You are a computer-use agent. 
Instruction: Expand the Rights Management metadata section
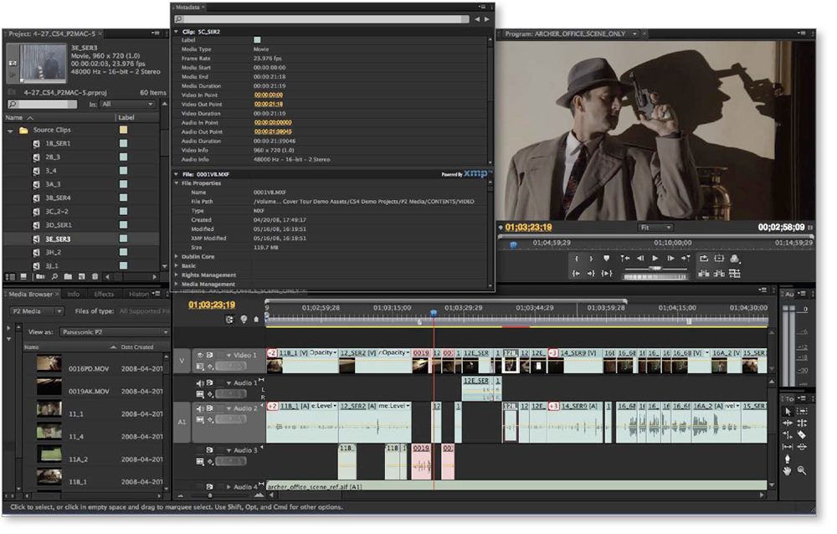point(177,275)
